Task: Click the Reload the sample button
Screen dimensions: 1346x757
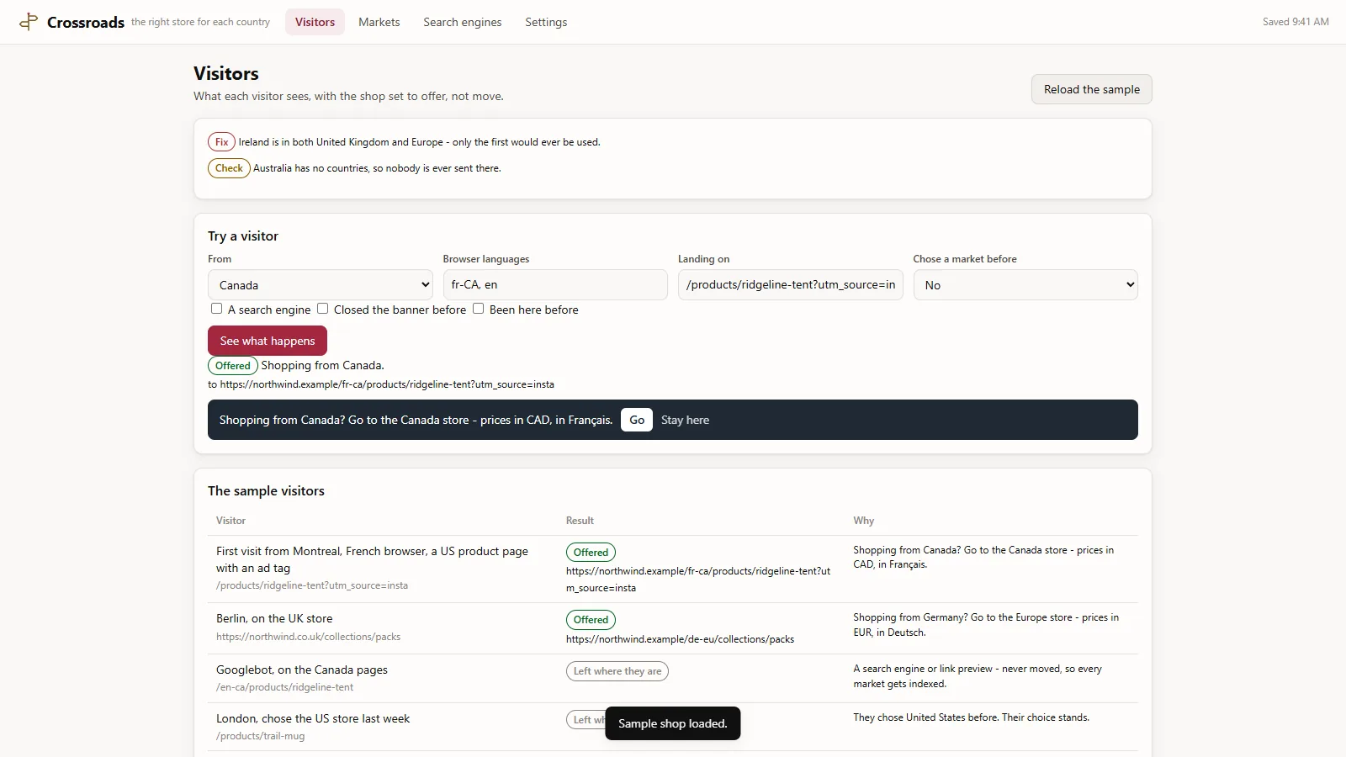Action: 1091,89
